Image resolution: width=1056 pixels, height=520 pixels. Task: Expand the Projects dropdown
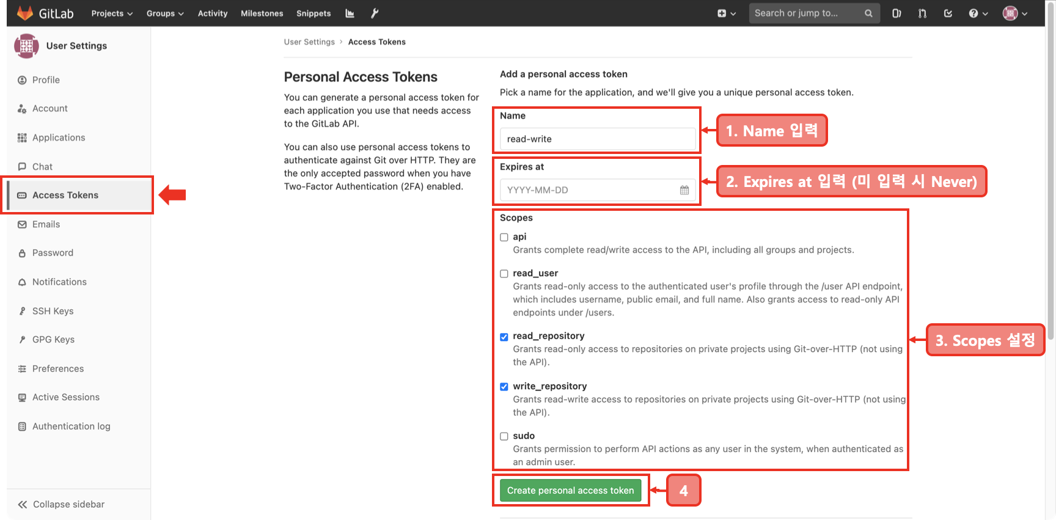click(112, 13)
